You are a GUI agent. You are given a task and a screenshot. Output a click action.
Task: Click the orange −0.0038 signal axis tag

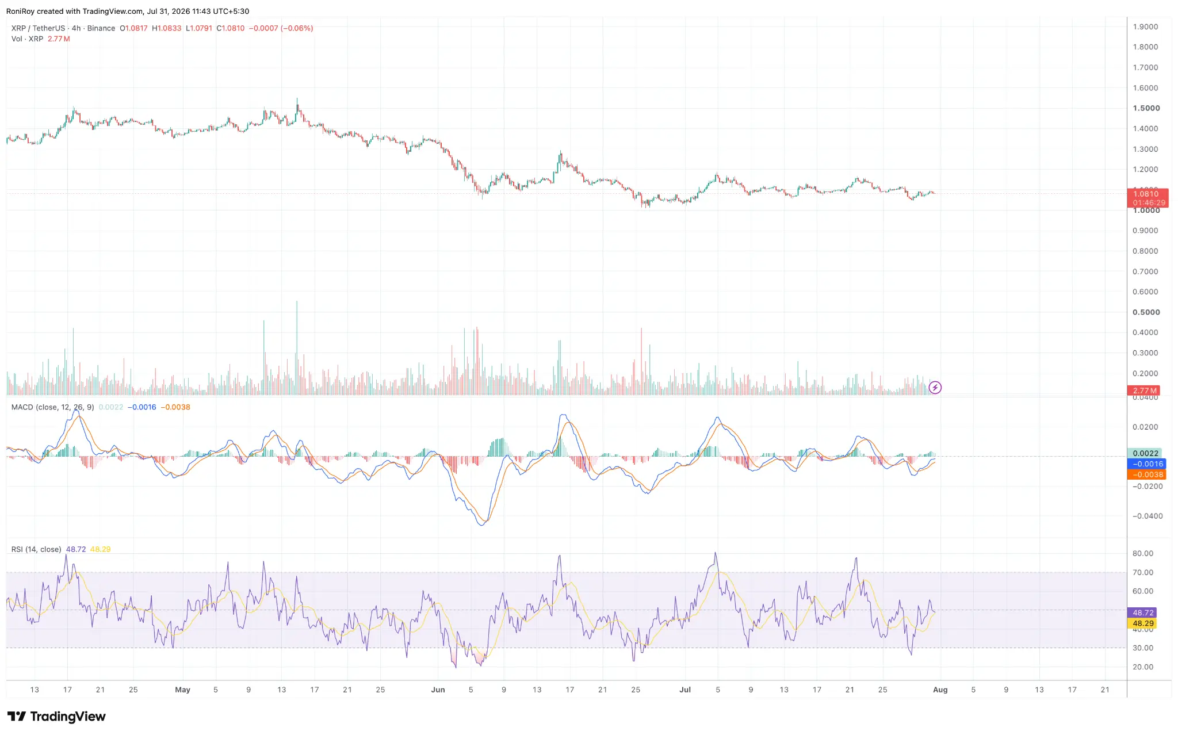pyautogui.click(x=1147, y=474)
